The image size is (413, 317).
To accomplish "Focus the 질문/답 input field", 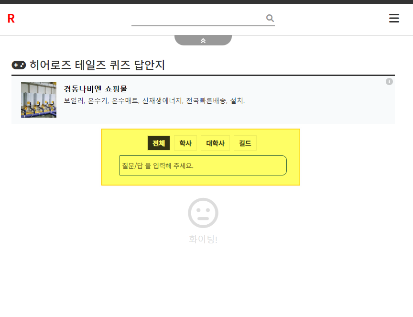I will [203, 165].
